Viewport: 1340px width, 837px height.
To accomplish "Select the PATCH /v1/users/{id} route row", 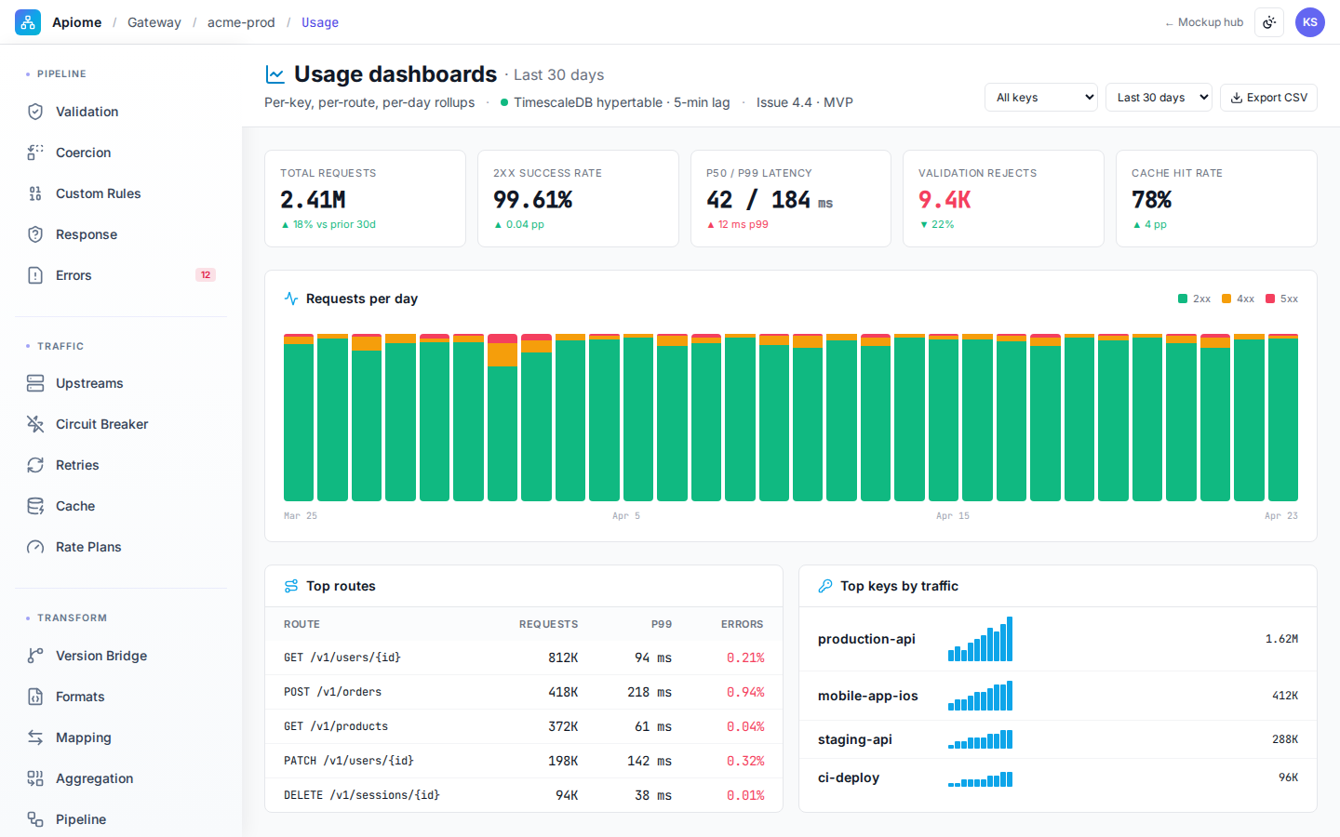I will (x=524, y=761).
